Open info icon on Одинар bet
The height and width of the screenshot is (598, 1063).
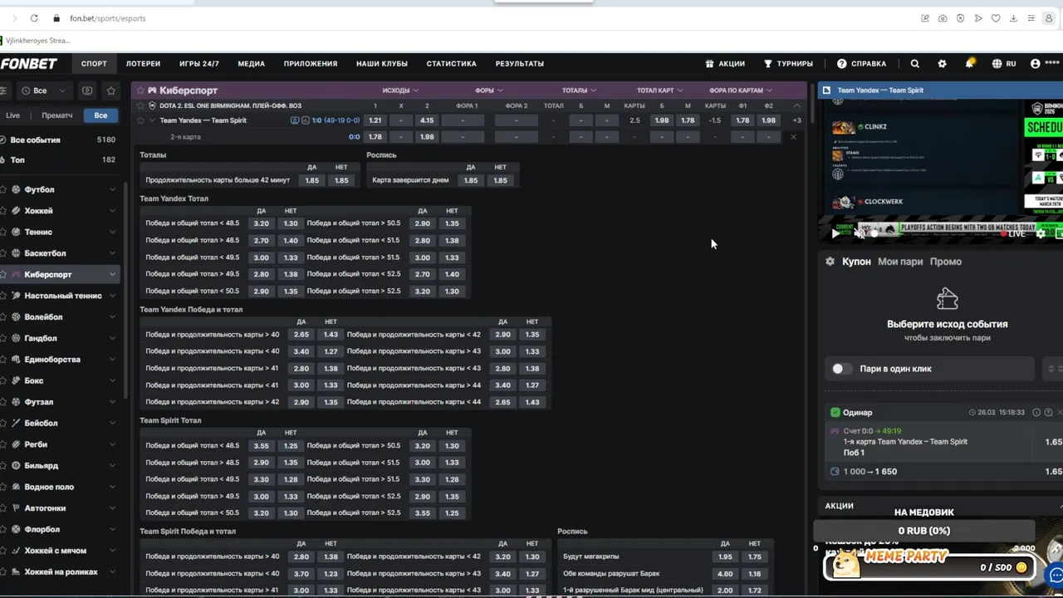(x=1036, y=412)
